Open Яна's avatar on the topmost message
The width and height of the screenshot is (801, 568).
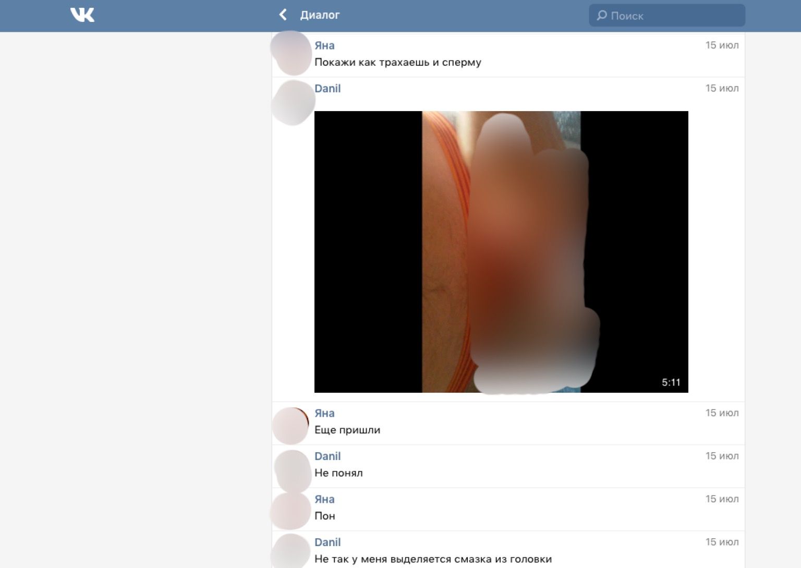tap(292, 52)
